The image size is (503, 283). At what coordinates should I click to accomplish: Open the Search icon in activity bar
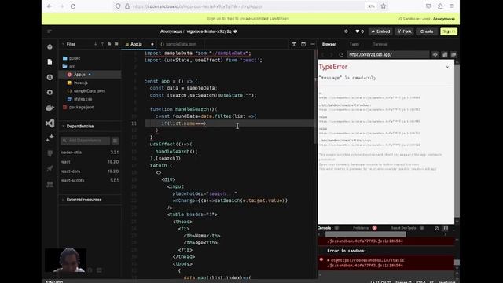[x=50, y=77]
